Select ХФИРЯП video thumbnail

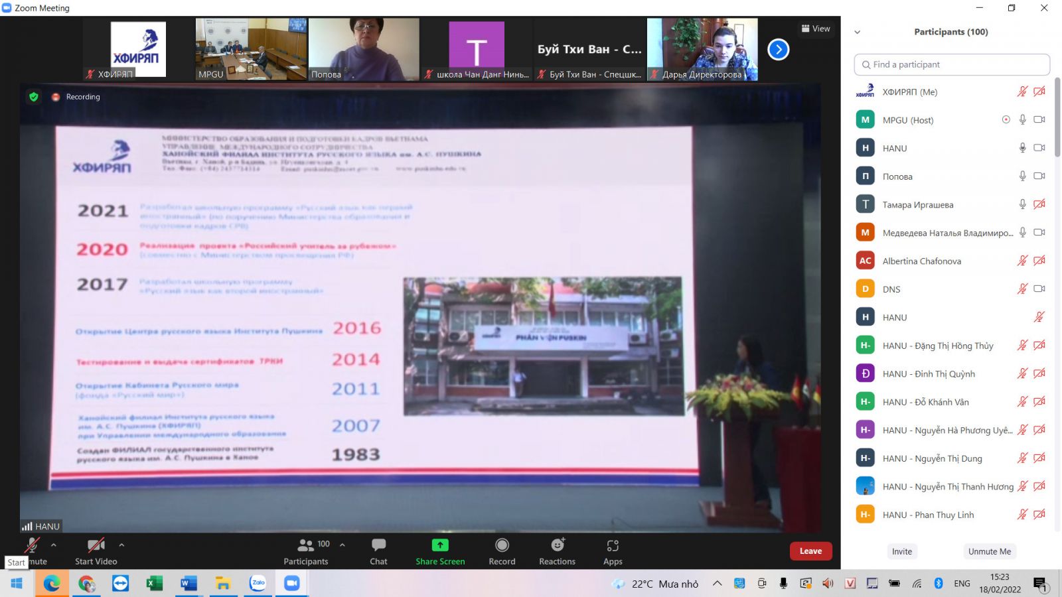pos(138,49)
